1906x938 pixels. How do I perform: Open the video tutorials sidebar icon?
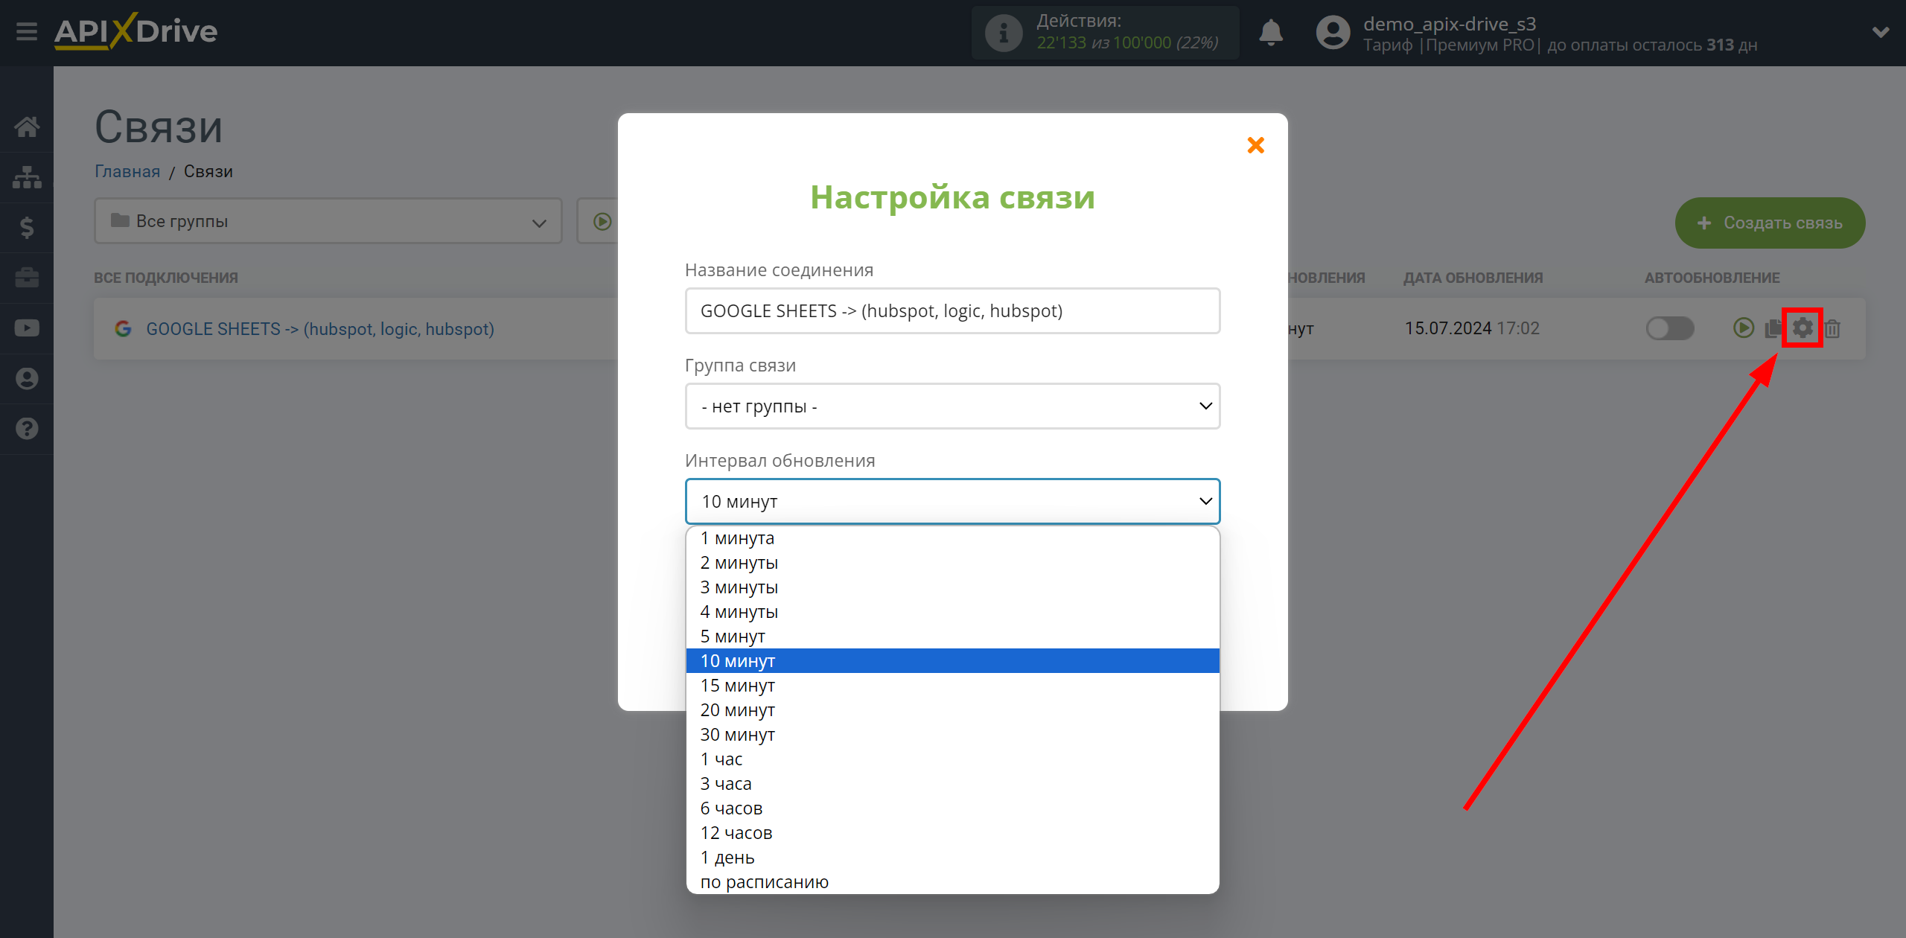click(x=27, y=328)
